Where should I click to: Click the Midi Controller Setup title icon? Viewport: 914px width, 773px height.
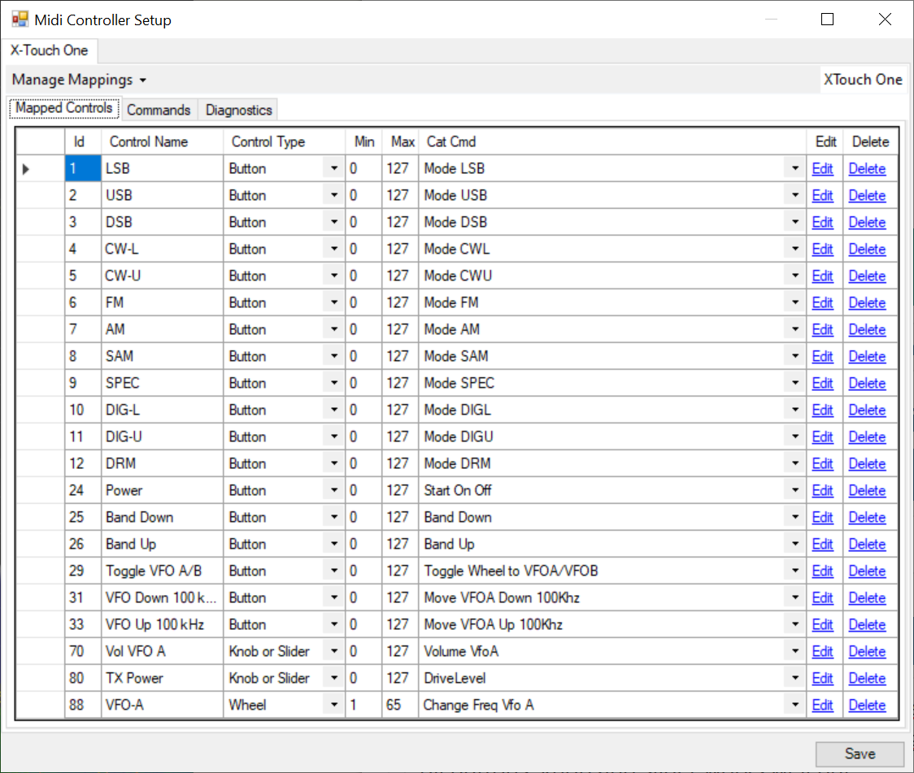pyautogui.click(x=20, y=20)
